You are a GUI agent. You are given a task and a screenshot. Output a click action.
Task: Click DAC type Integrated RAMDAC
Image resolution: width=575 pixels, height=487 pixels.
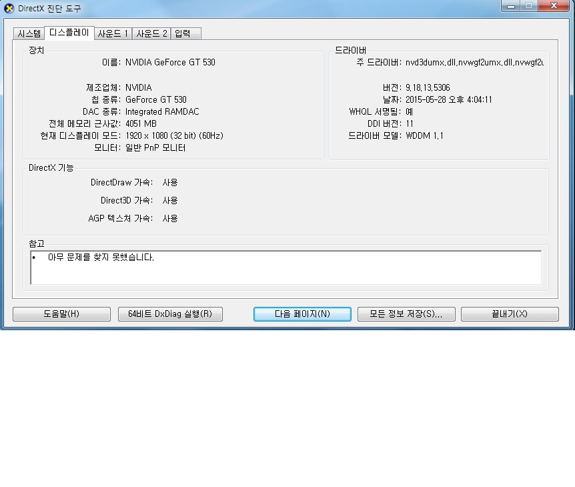pyautogui.click(x=162, y=112)
